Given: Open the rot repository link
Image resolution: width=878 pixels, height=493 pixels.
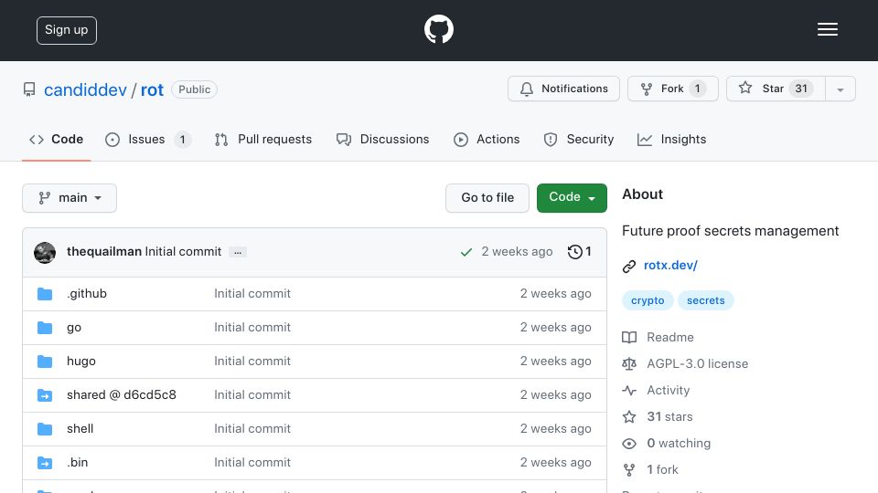Looking at the screenshot, I should click(x=152, y=89).
